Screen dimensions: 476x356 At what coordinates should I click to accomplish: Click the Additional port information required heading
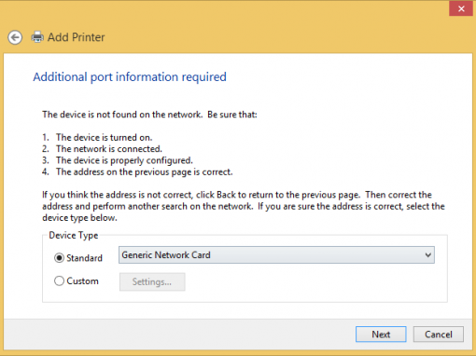coord(130,77)
